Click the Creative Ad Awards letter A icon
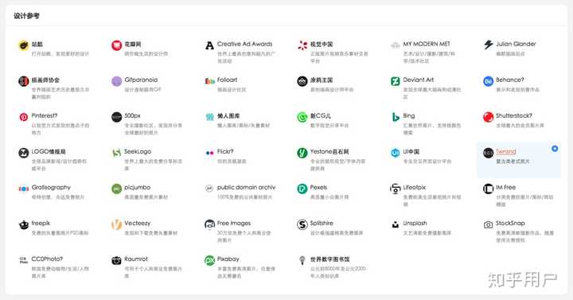 coord(209,45)
